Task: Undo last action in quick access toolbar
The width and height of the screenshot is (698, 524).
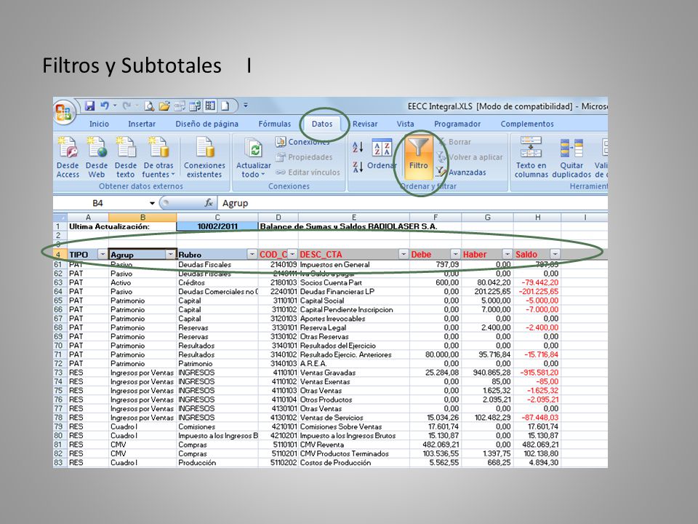Action: pos(104,106)
